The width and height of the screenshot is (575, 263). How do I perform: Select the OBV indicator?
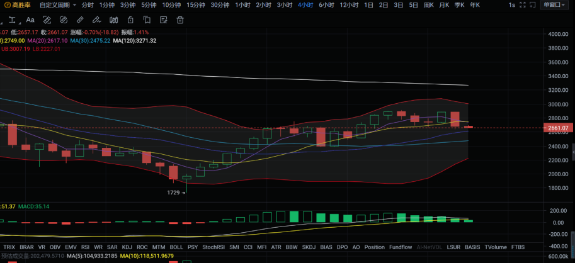click(55, 247)
